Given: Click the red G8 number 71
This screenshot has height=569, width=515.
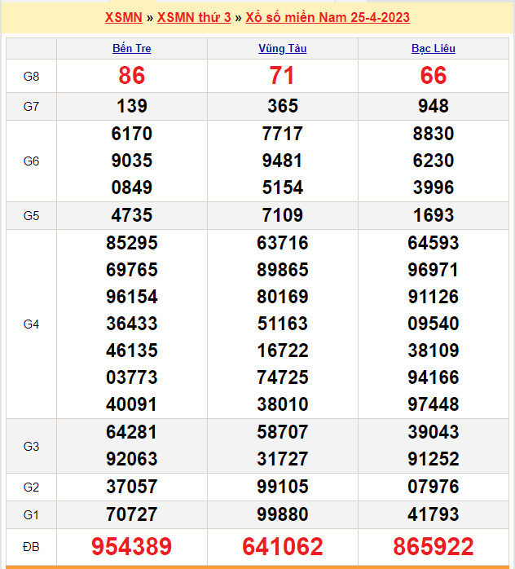Looking at the screenshot, I should click(x=282, y=76).
